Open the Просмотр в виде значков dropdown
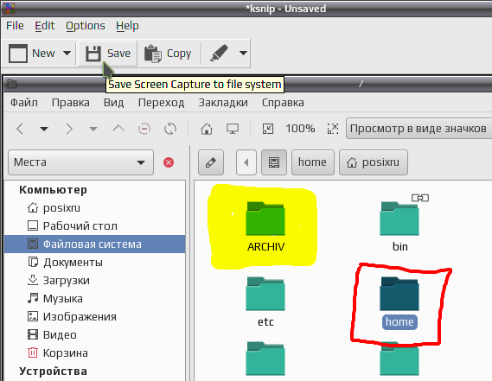The height and width of the screenshot is (381, 492). (419, 129)
